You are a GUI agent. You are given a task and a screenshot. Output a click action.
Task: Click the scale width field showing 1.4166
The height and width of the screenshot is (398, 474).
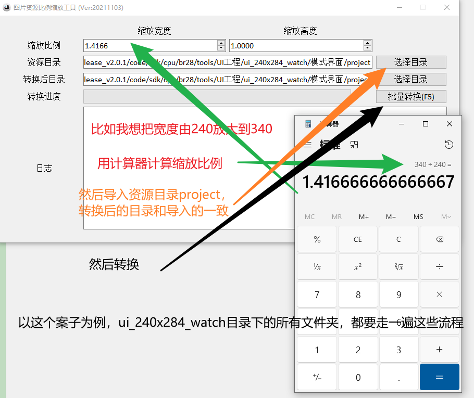coord(150,46)
